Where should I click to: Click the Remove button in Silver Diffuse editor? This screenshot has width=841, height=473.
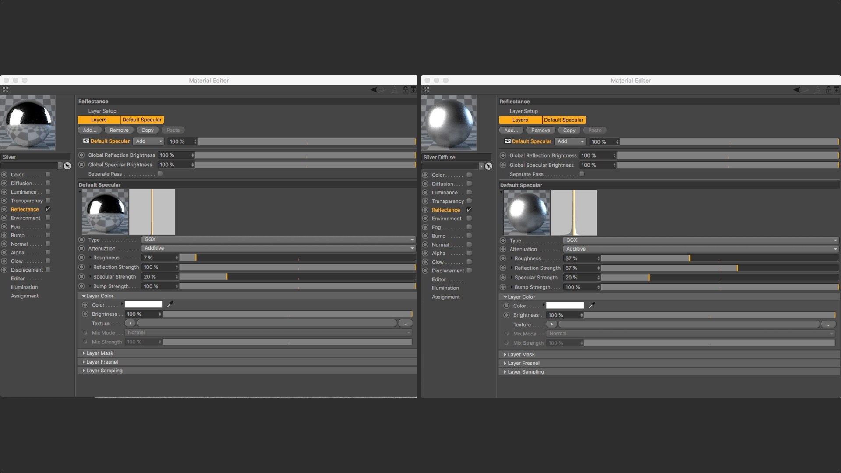(541, 131)
